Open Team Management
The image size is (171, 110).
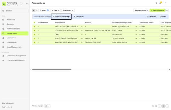pyautogui.click(x=15, y=47)
